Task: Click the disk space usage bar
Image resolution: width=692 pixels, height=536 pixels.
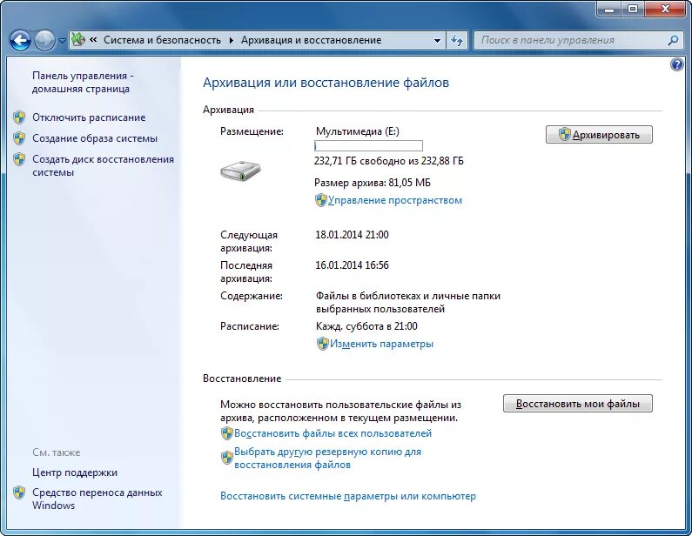Action: point(368,145)
